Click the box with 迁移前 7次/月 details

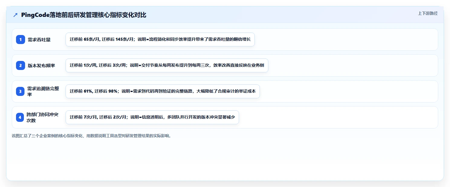click(152, 117)
